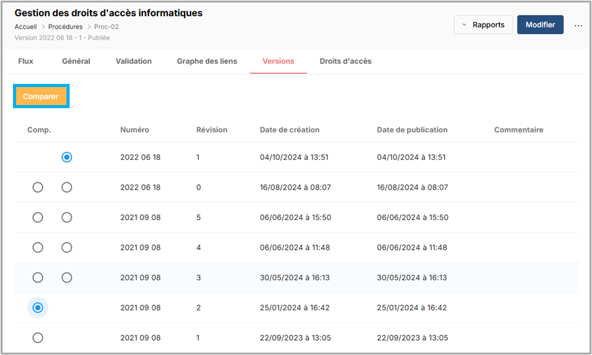
Task: Select left radio for 2021 09 08 revision 1
Action: pyautogui.click(x=38, y=338)
